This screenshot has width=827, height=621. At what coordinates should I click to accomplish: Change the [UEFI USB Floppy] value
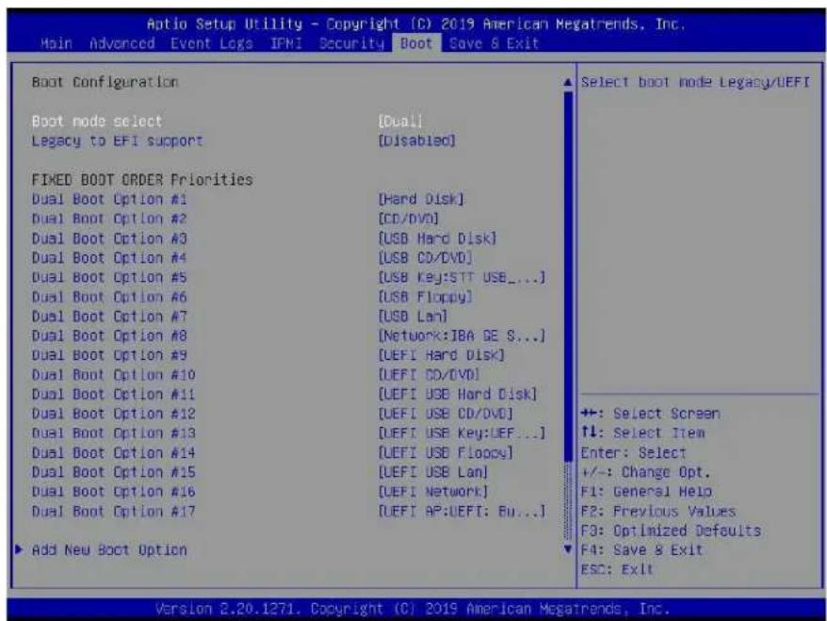tap(446, 453)
